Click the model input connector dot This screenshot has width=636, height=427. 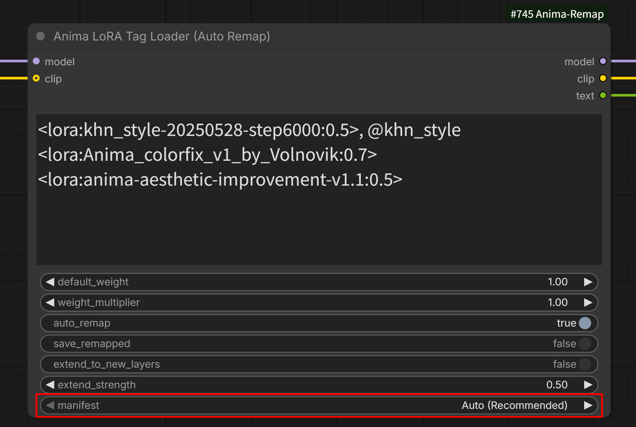[x=36, y=61]
